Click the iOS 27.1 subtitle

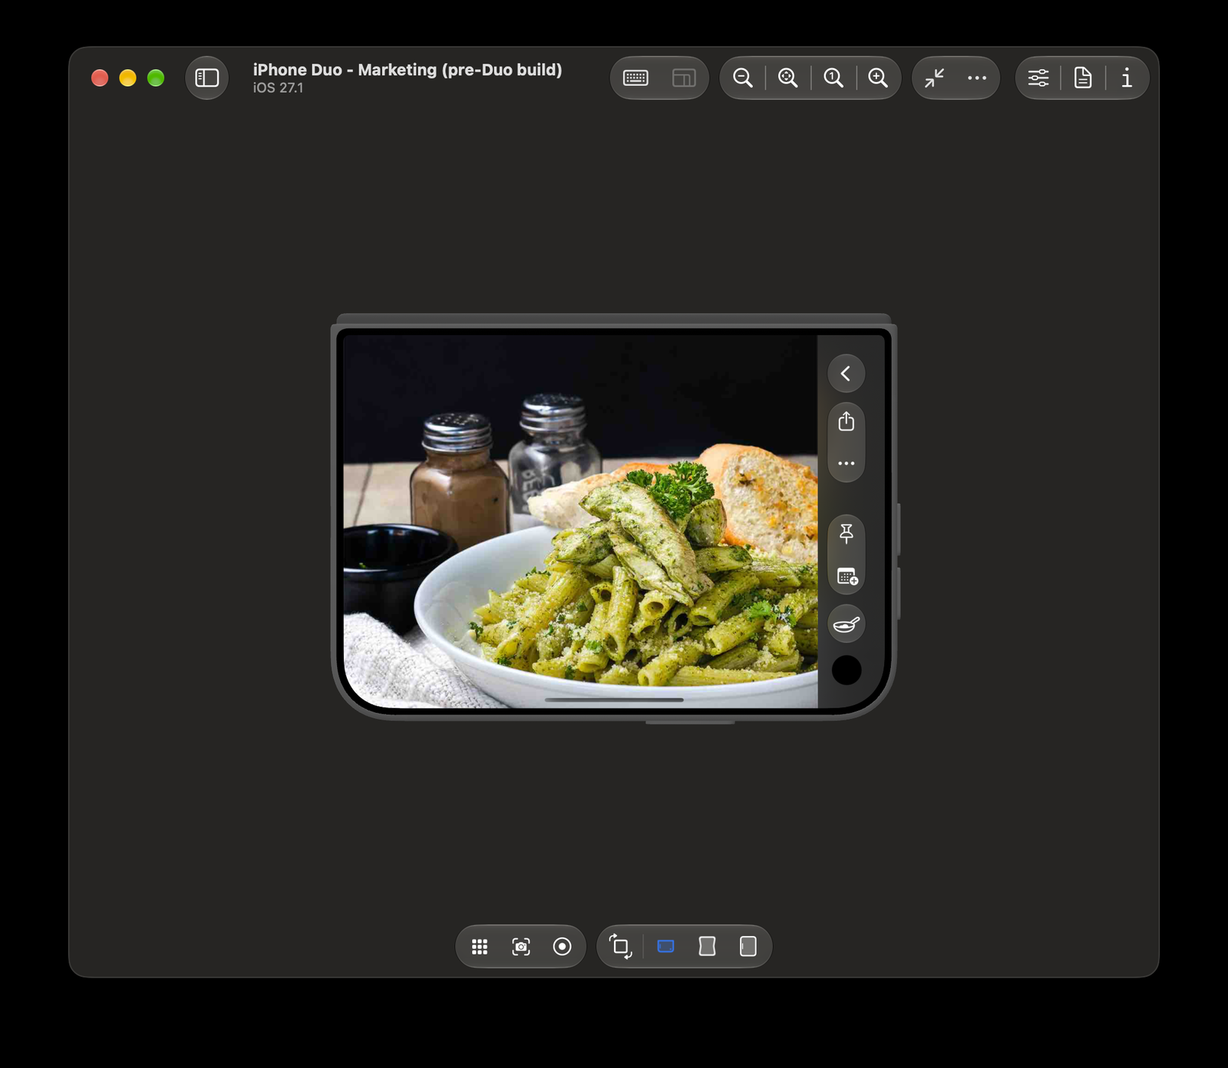click(x=278, y=88)
